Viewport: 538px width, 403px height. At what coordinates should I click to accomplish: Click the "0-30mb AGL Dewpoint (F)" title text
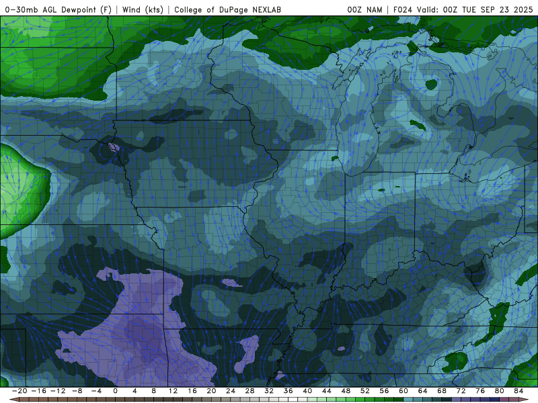click(59, 9)
